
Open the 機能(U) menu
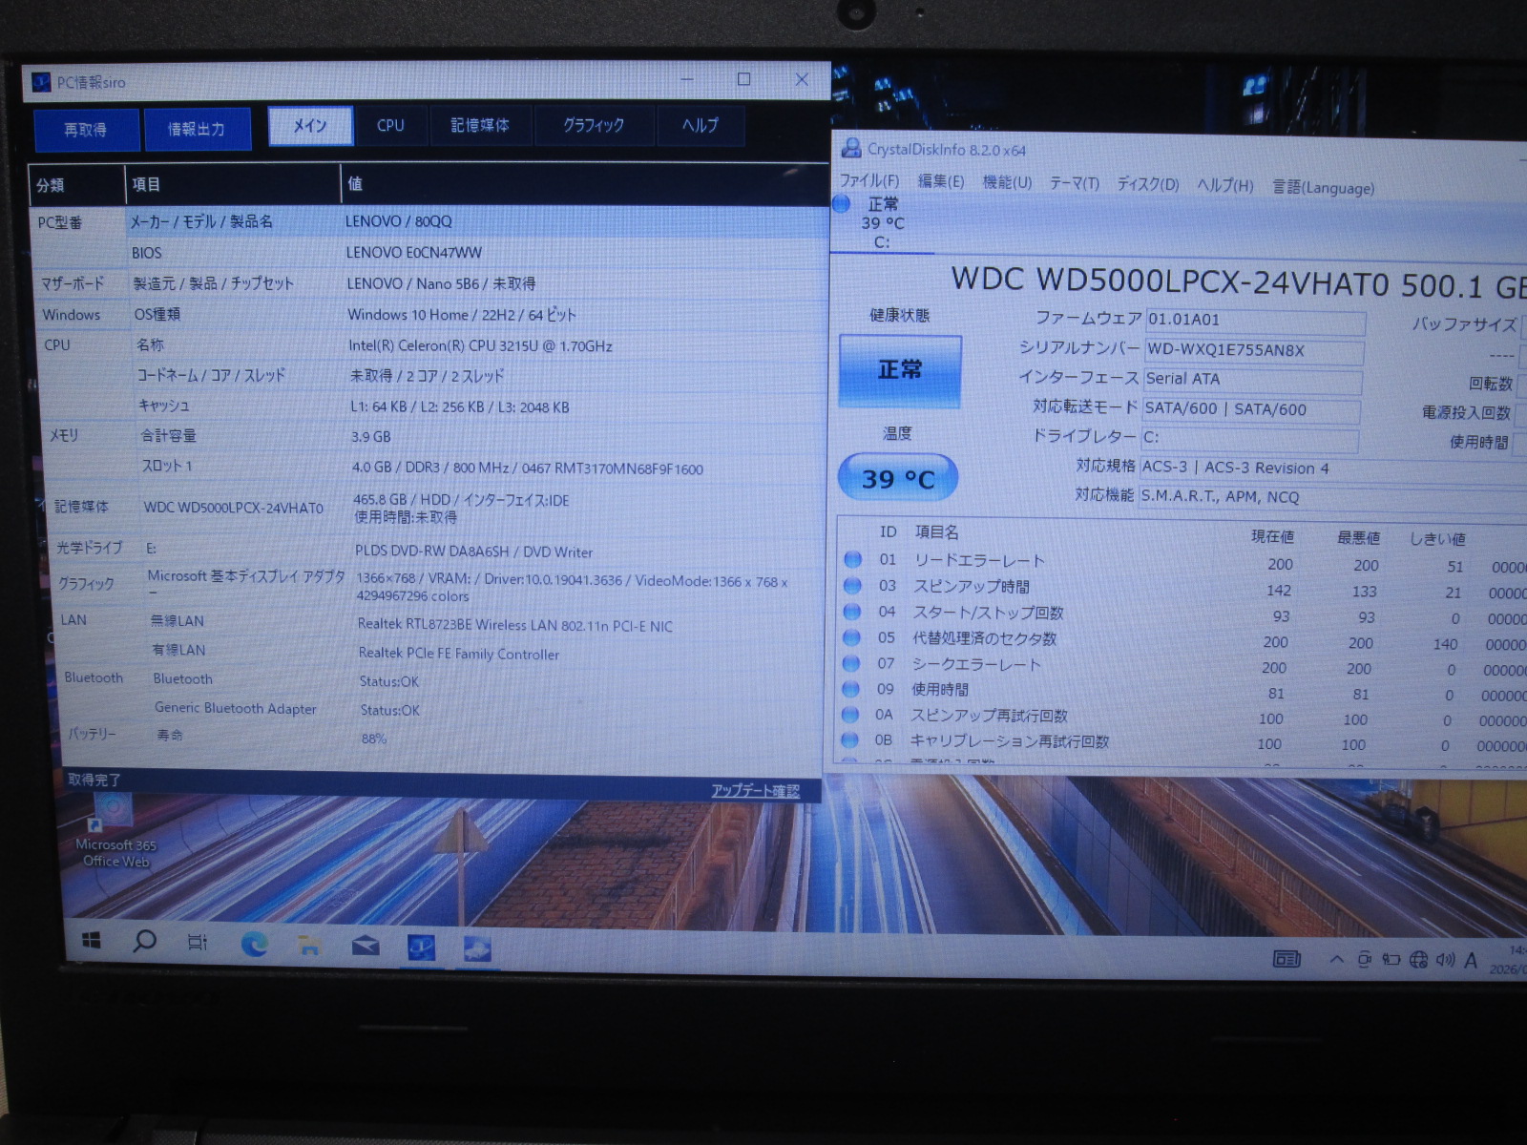(x=1007, y=182)
